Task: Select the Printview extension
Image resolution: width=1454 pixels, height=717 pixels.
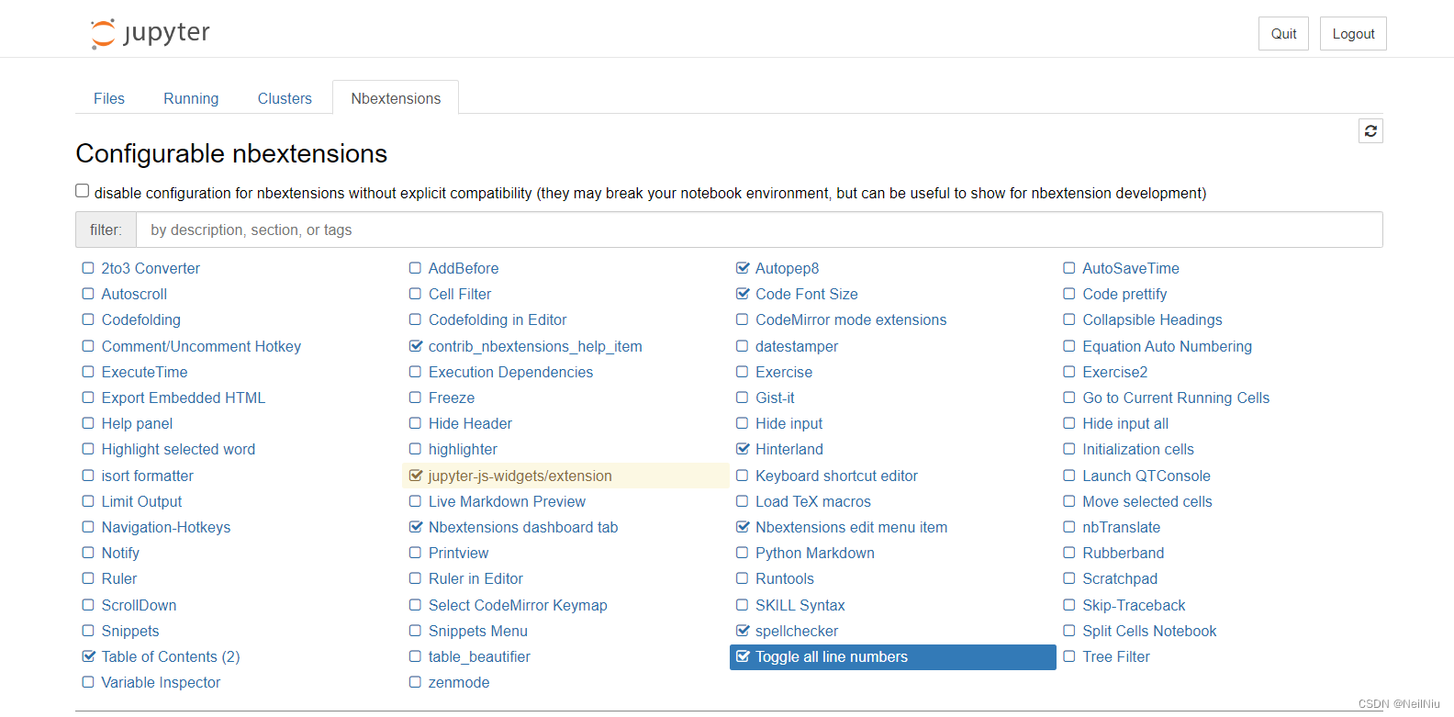Action: click(458, 553)
